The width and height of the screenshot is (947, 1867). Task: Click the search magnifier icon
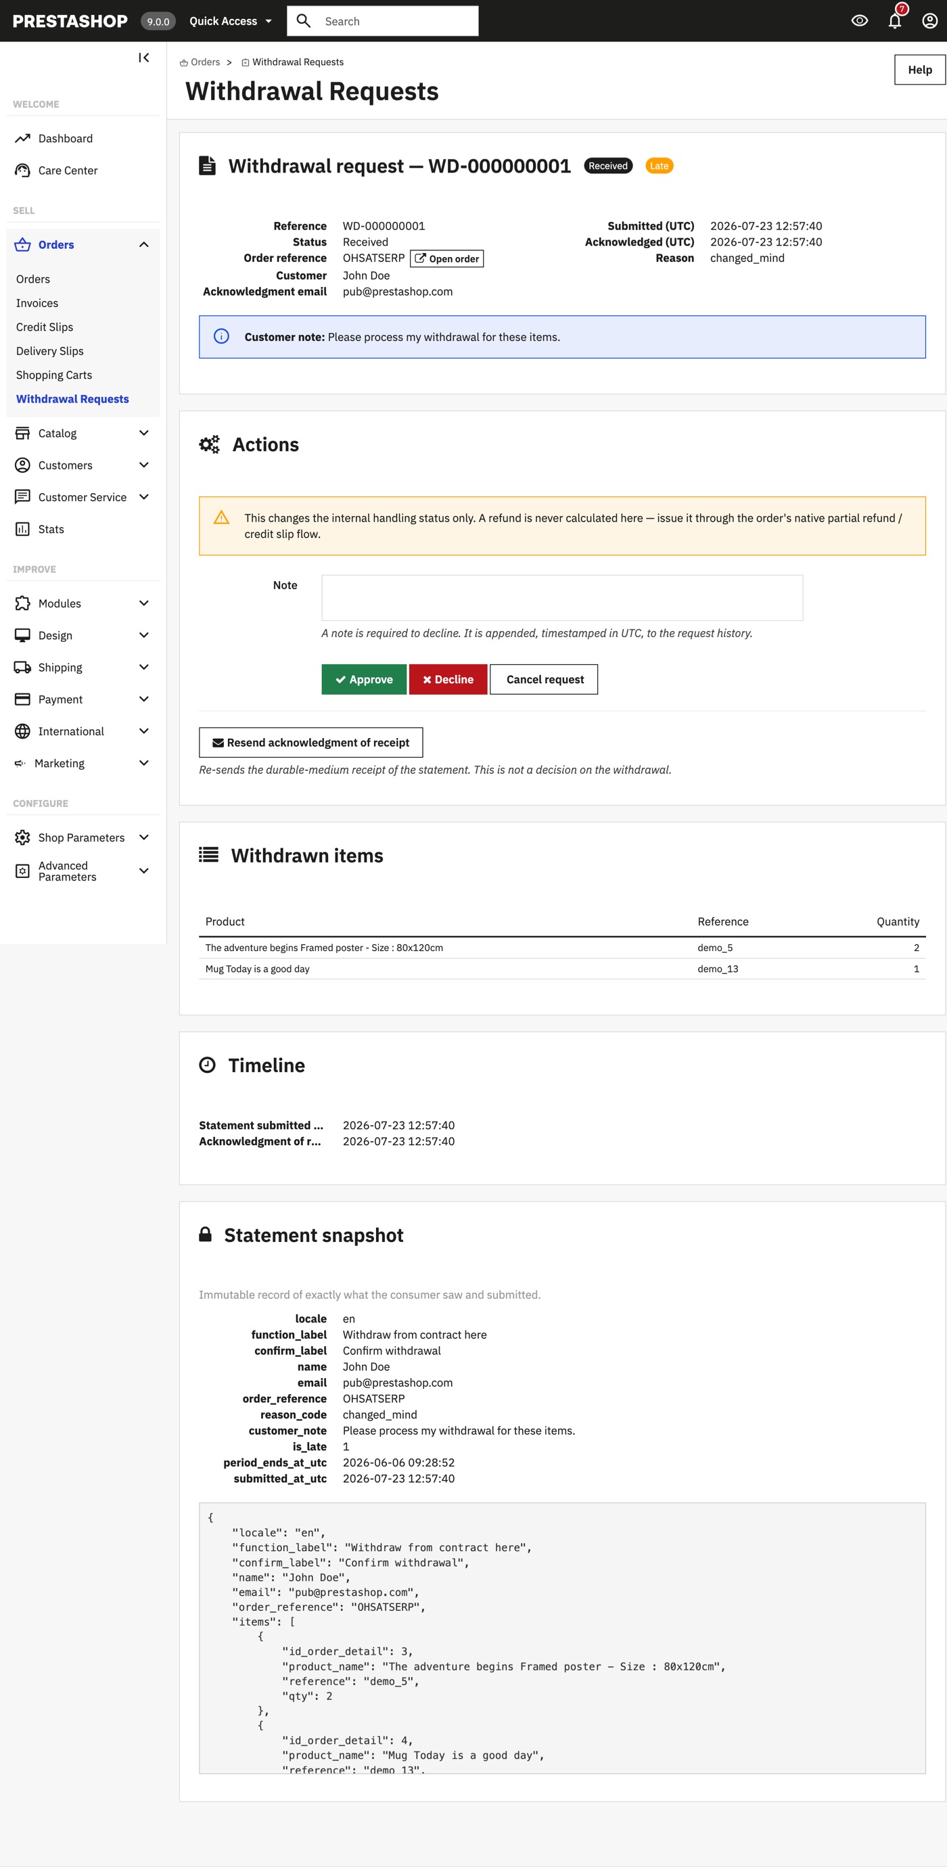tap(304, 21)
